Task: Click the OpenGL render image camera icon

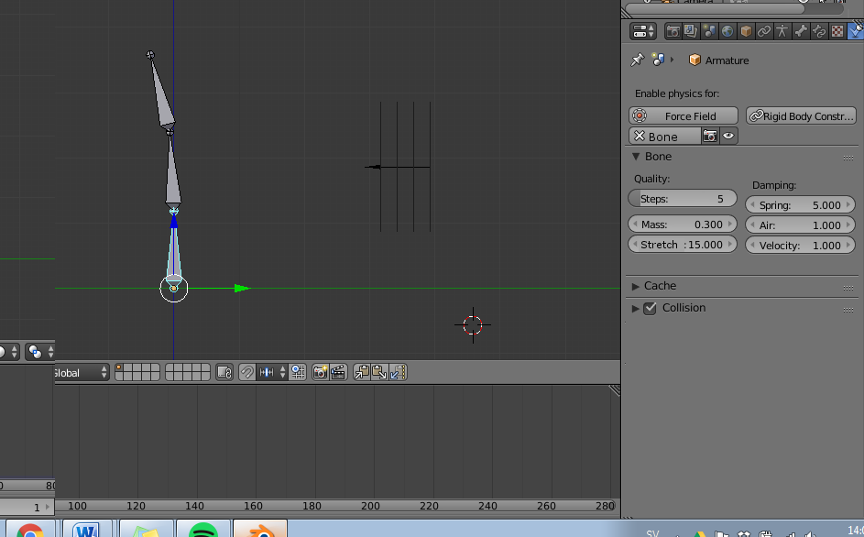Action: click(x=321, y=373)
